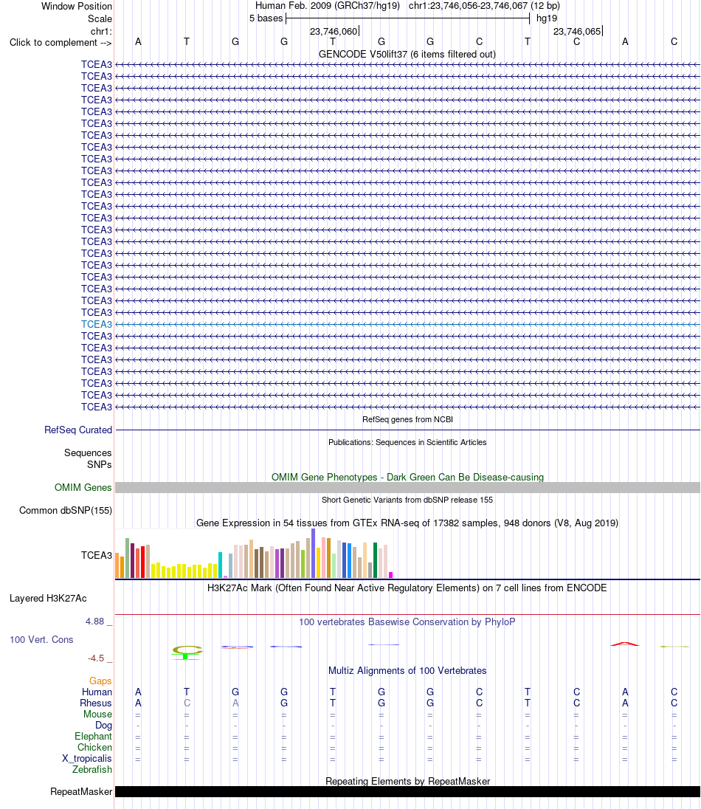Click the "Human Feb. 2009 (GRCh37/hg19)" assembly text
Screen dimensions: 701x809
(328, 6)
